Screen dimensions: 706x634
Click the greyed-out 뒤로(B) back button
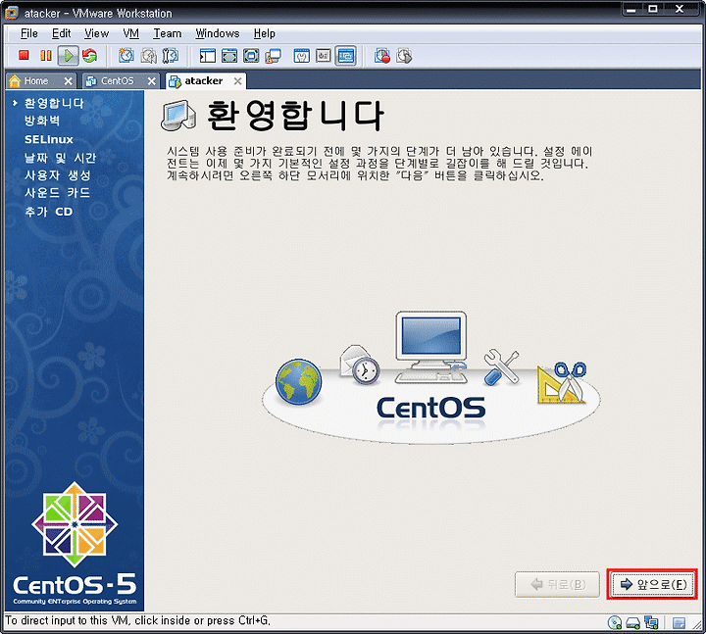557,584
